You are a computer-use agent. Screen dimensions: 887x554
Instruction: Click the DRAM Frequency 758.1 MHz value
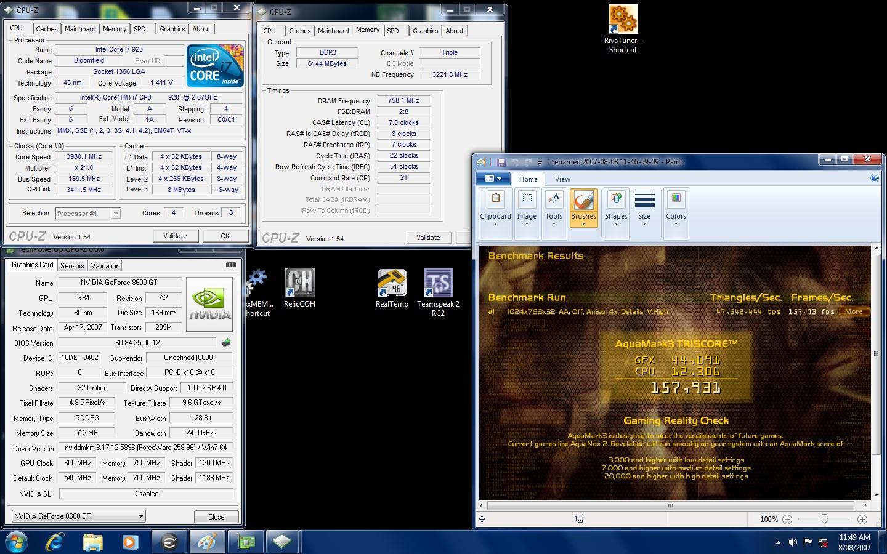(x=403, y=100)
